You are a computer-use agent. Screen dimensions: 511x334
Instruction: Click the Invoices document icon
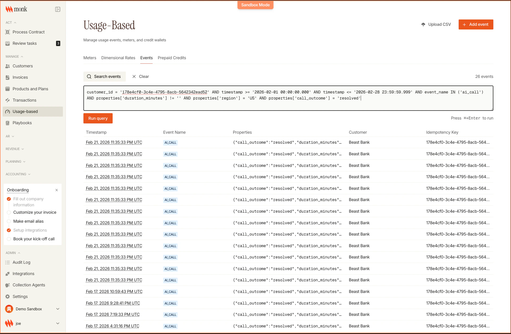coord(8,77)
